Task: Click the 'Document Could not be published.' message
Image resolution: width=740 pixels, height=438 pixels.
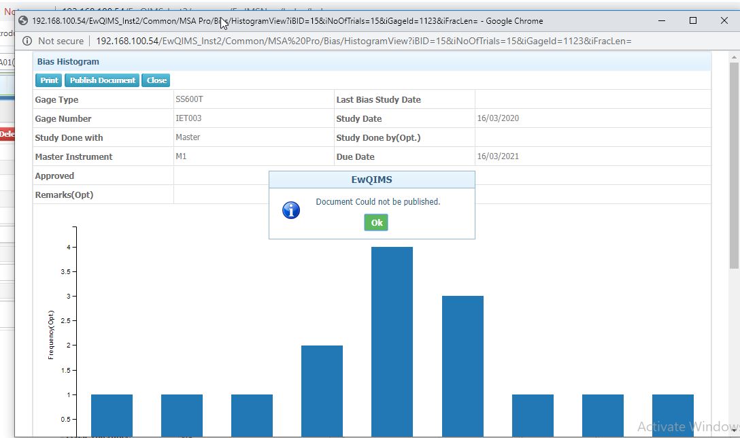Action: (x=378, y=201)
